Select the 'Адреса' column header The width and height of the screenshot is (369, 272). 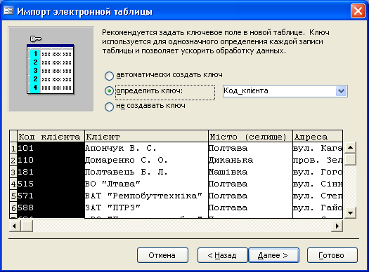click(318, 137)
